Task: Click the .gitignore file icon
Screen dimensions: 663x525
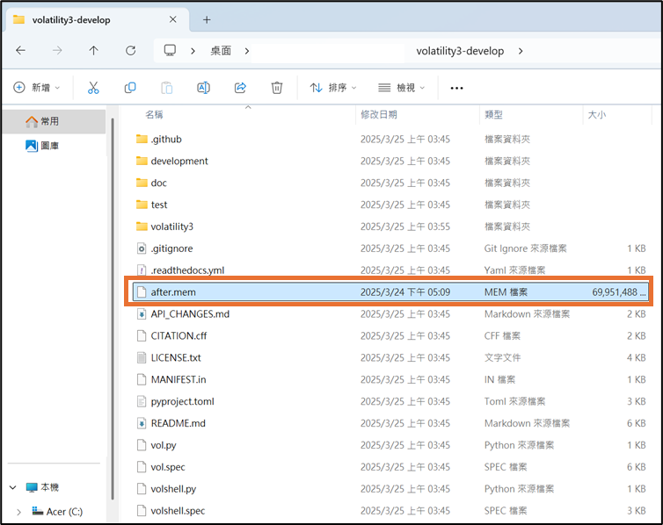Action: tap(142, 248)
